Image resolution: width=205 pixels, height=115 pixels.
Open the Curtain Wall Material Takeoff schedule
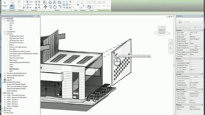point(16,84)
